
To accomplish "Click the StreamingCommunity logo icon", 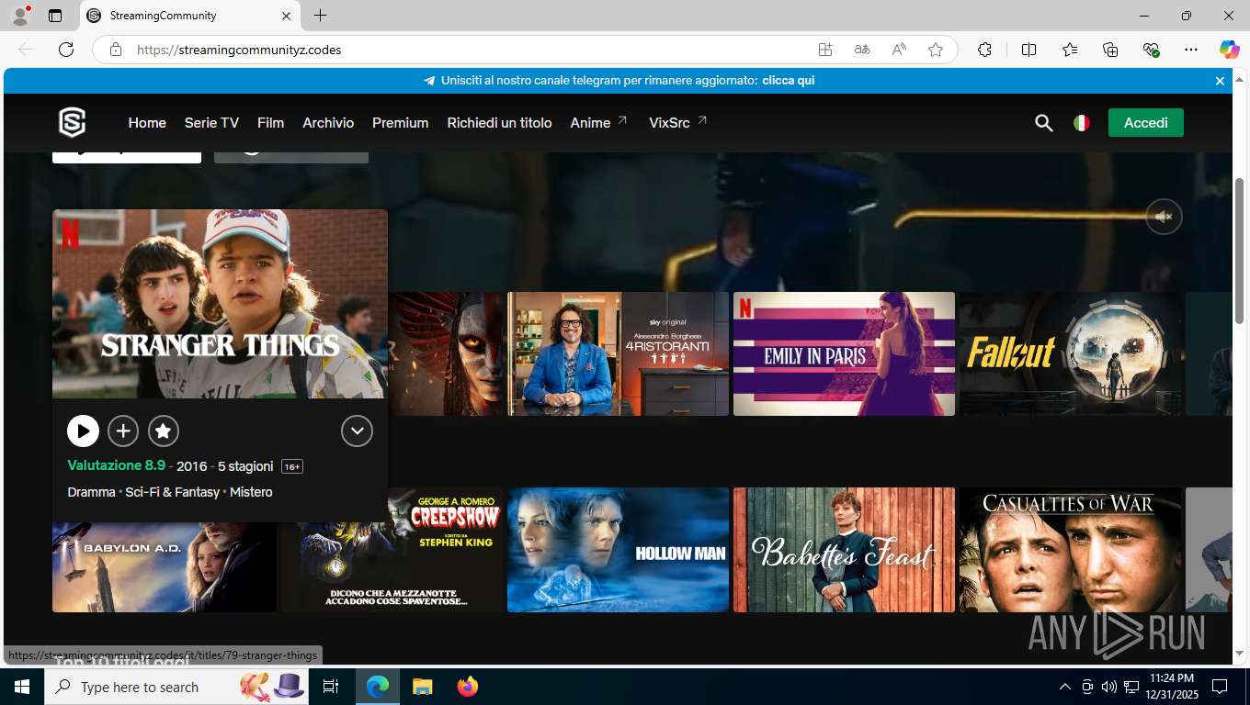I will (x=72, y=122).
